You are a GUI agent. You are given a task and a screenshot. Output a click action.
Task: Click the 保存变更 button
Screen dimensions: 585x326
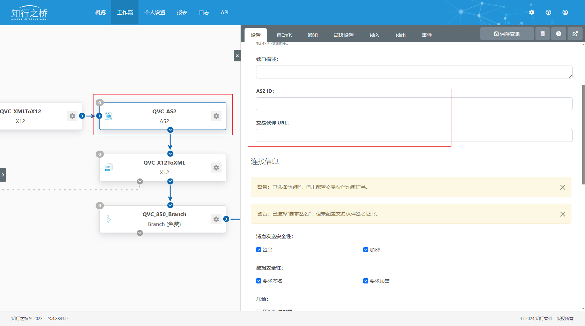coord(507,34)
